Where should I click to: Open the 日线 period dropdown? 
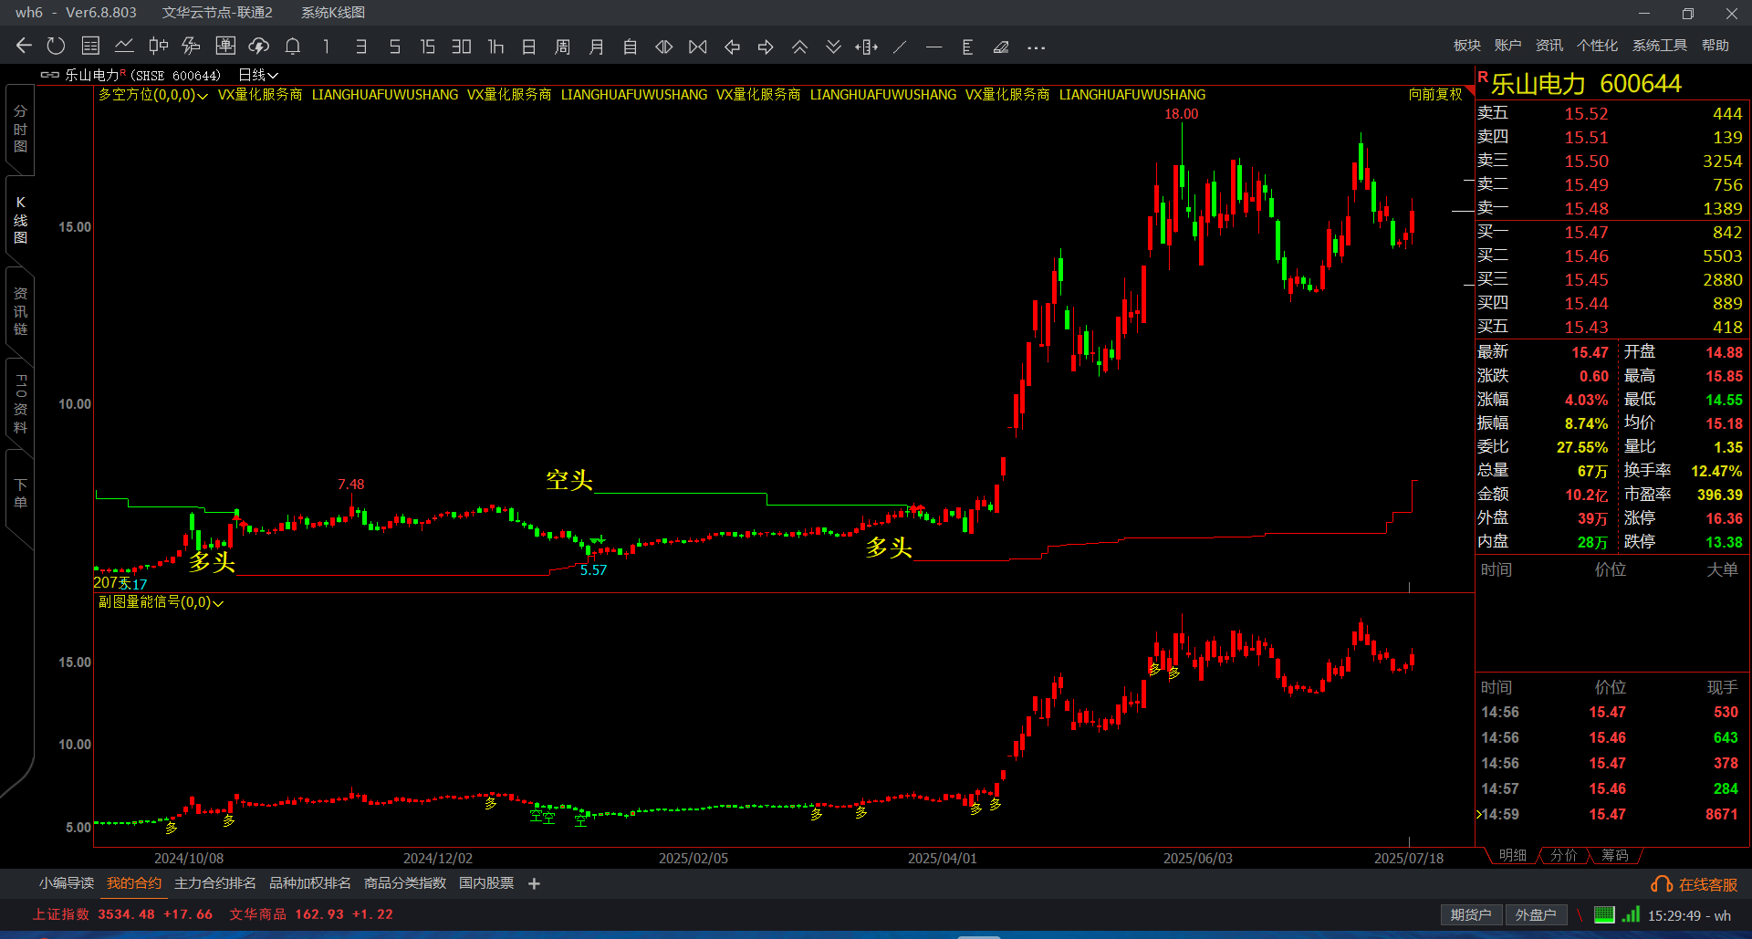point(258,75)
